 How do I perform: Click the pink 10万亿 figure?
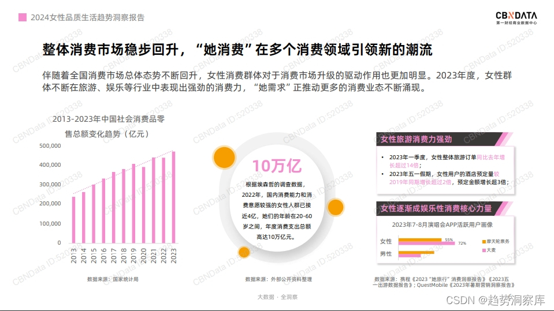[277, 166]
